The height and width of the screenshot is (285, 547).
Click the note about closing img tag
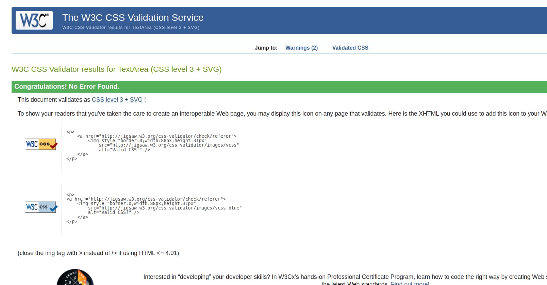(x=98, y=253)
